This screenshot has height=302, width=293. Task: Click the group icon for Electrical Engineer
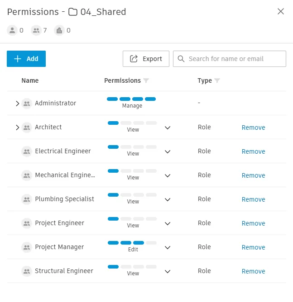27,151
